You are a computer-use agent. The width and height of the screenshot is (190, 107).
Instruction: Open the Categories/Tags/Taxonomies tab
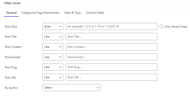pyautogui.click(x=40, y=13)
